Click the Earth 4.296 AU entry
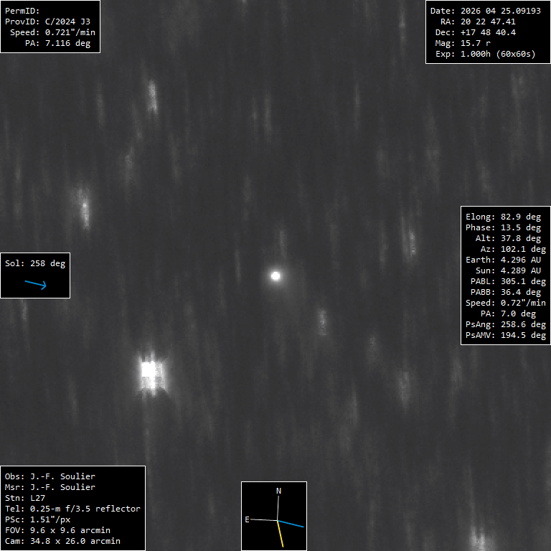Image resolution: width=551 pixels, height=551 pixels. coord(503,260)
